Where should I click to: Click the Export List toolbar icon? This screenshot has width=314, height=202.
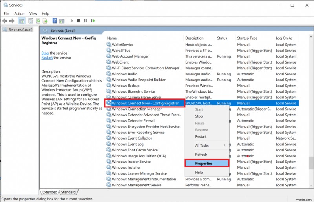tap(45, 21)
